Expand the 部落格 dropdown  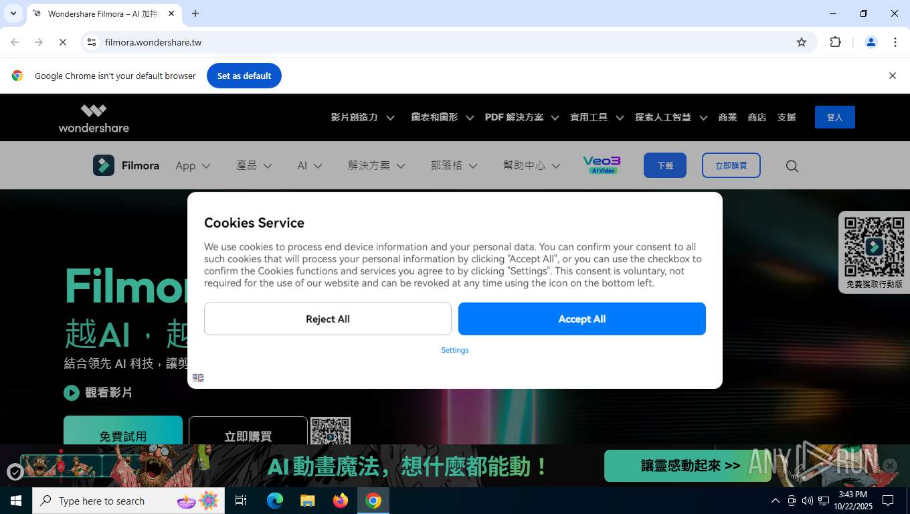pos(454,165)
